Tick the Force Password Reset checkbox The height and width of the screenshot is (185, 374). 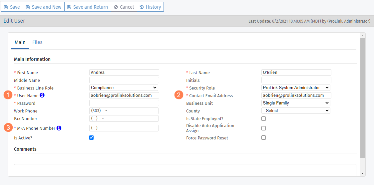click(263, 138)
